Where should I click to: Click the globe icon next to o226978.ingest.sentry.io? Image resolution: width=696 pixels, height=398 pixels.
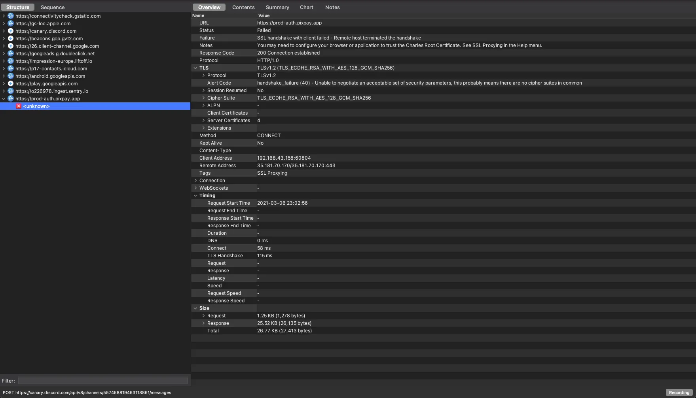pos(11,91)
